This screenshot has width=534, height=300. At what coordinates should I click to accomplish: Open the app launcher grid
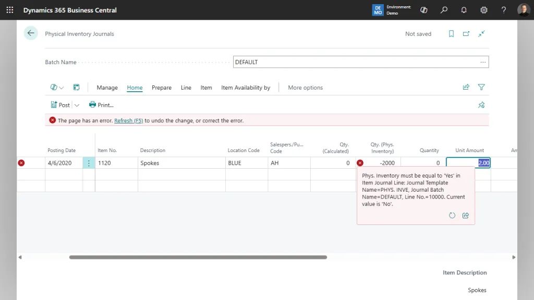coord(9,10)
